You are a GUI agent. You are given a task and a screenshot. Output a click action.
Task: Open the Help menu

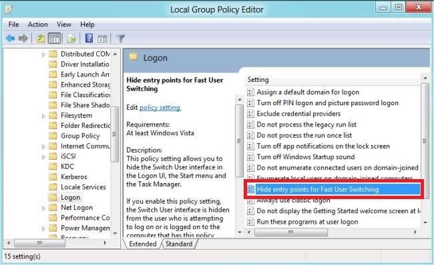tap(87, 24)
